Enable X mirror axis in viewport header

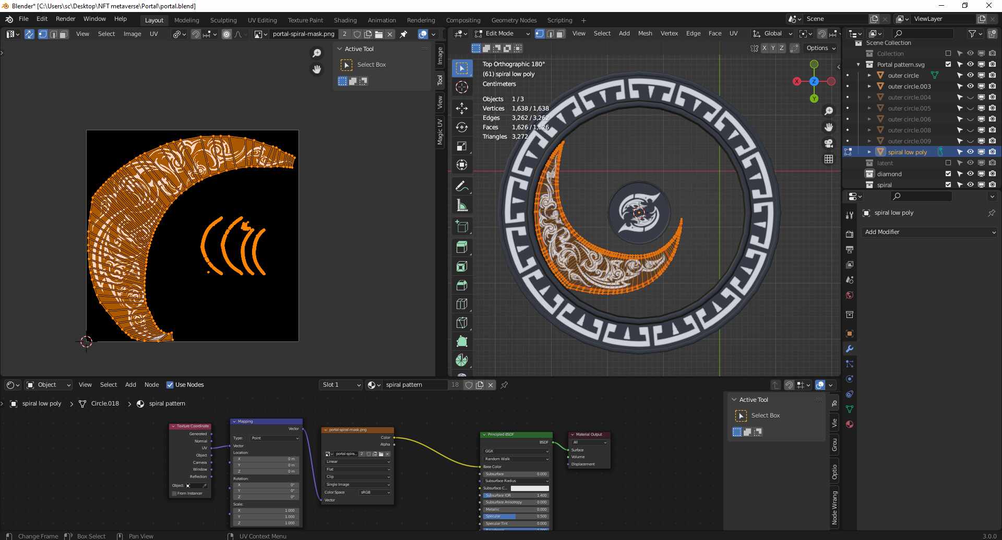pos(765,48)
